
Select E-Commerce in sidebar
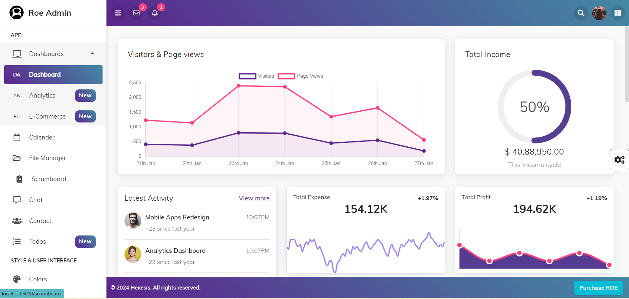(47, 117)
